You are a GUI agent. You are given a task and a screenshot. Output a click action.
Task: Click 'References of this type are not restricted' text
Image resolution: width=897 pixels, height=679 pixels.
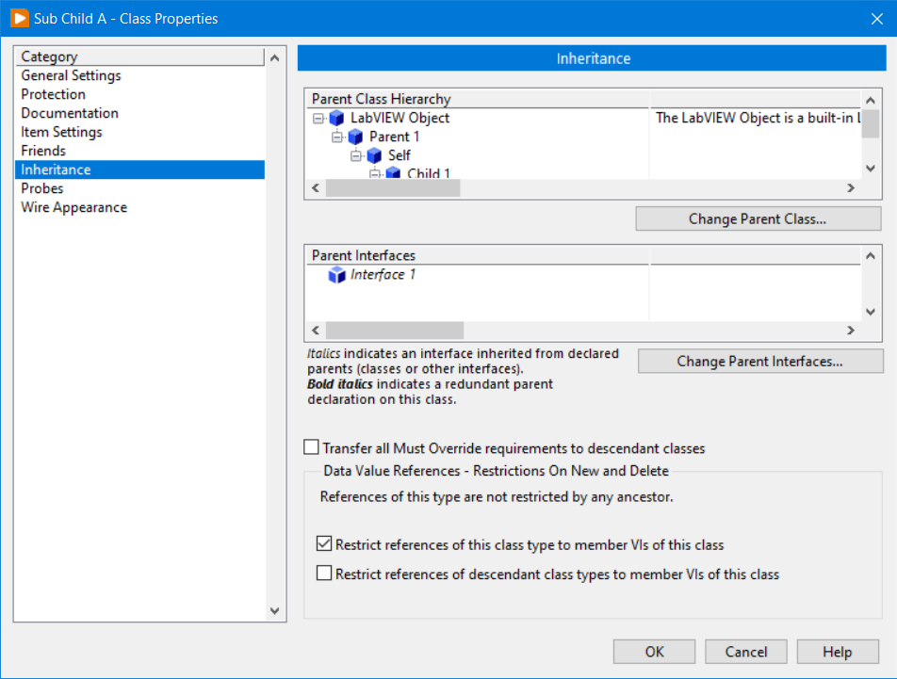point(497,496)
